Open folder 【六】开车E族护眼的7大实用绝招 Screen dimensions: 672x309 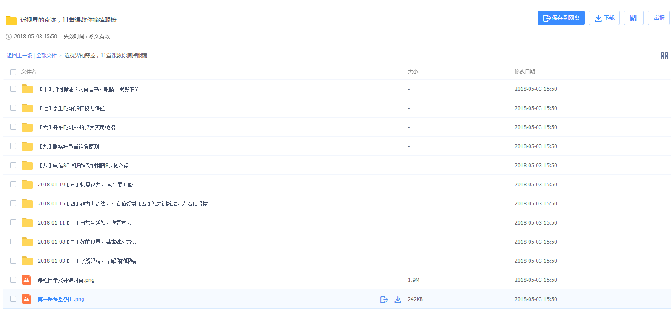77,127
